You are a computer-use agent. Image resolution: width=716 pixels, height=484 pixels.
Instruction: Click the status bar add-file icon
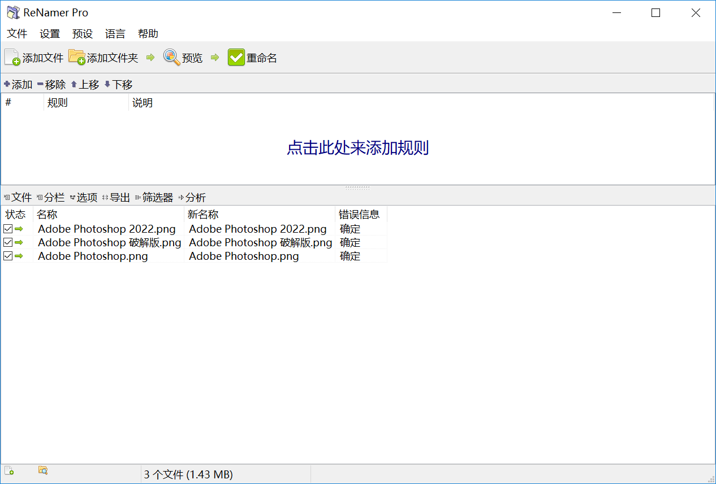(9, 470)
